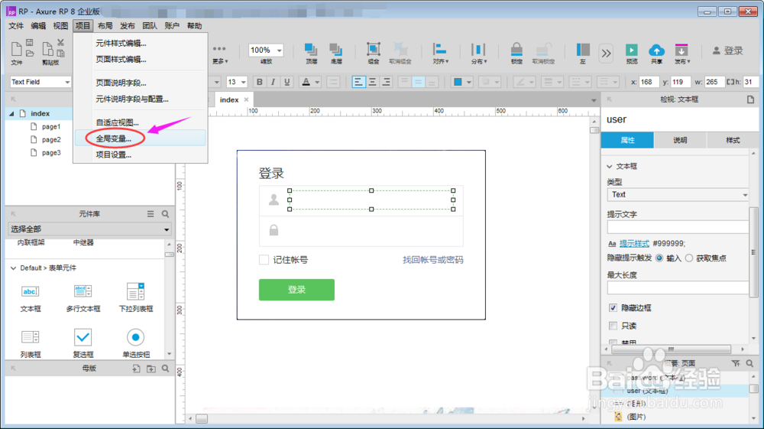Toggle italic text formatting

(273, 82)
